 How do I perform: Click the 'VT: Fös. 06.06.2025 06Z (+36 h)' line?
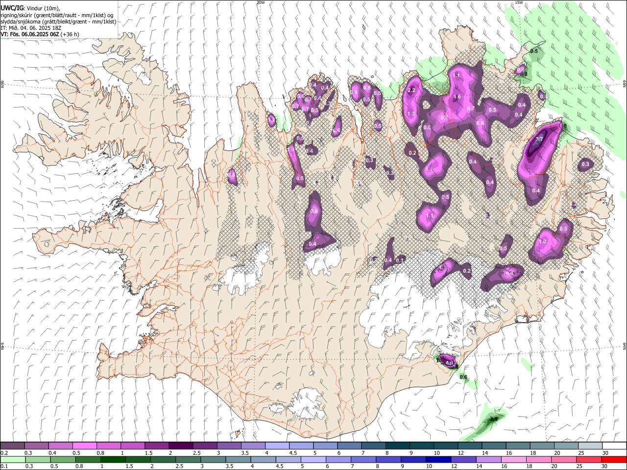tap(40, 34)
